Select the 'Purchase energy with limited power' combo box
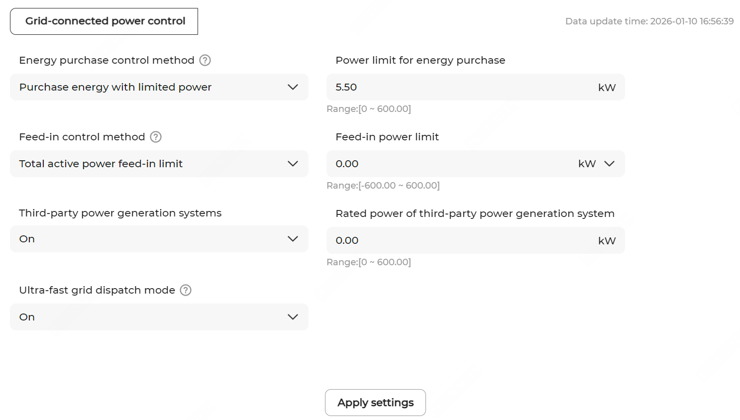The height and width of the screenshot is (420, 740). click(149, 87)
